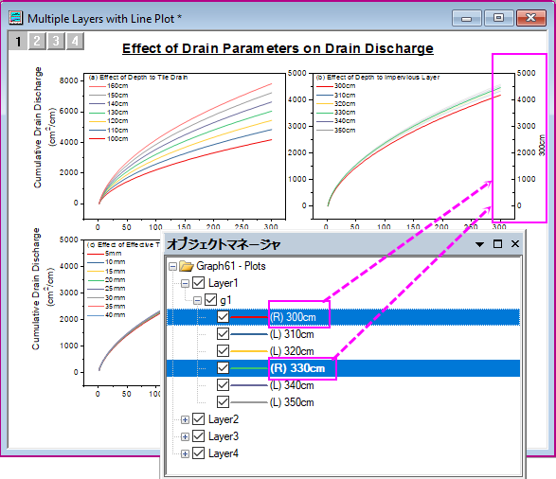Expand the Layer2 tree node
Viewport: 556px width, 479px height.
click(x=185, y=419)
